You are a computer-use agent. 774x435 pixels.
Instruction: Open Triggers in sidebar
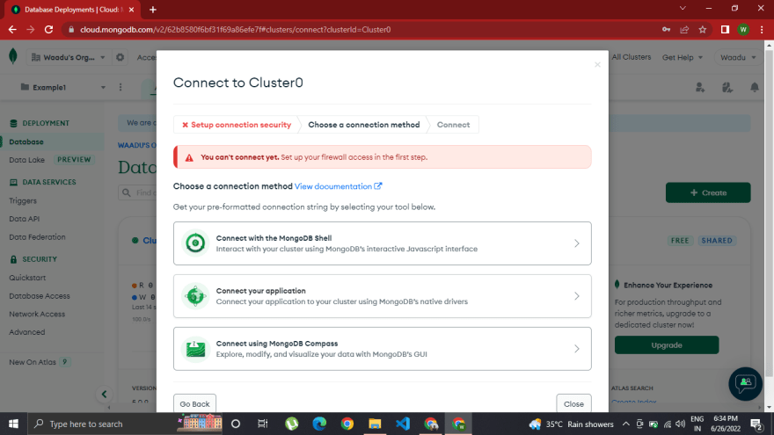23,200
